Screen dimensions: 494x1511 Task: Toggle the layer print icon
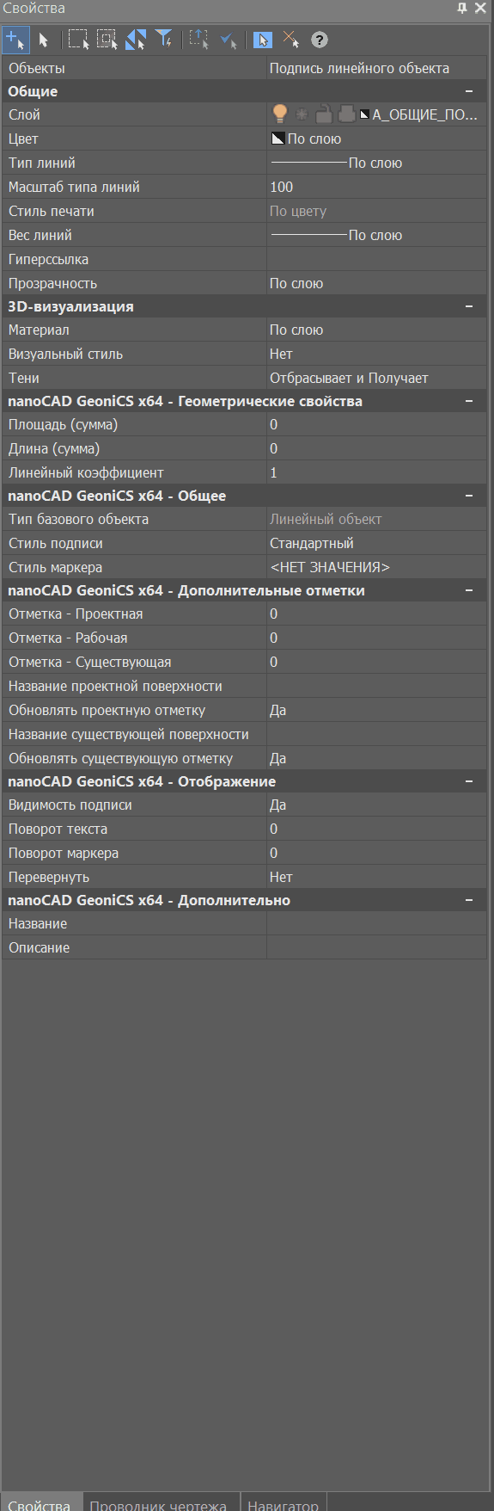click(346, 114)
